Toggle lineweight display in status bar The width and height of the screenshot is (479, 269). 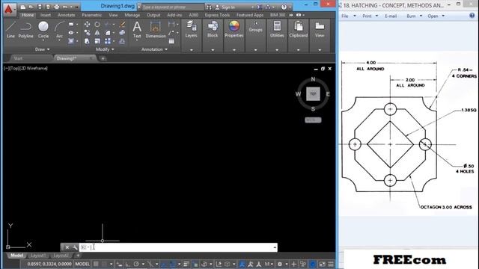pos(186,264)
